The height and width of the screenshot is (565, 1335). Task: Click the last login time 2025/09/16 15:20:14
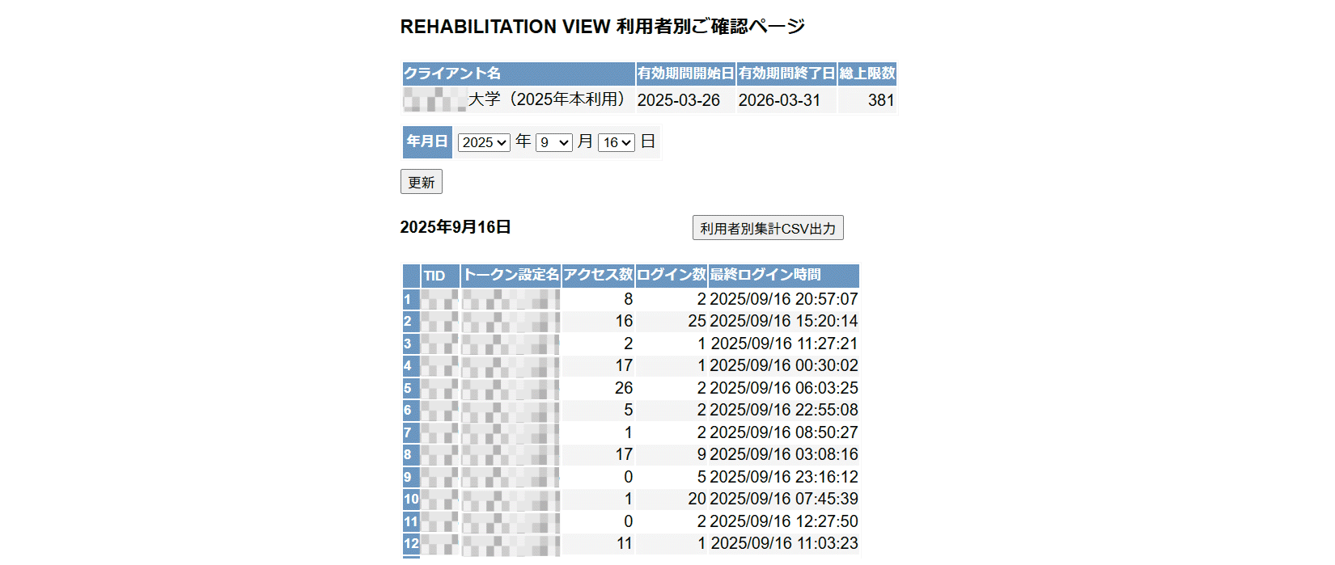(783, 321)
